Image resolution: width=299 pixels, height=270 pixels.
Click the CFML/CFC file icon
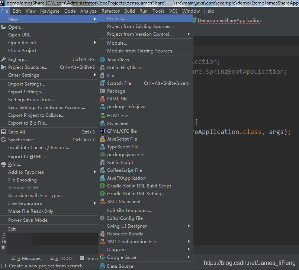point(102,131)
